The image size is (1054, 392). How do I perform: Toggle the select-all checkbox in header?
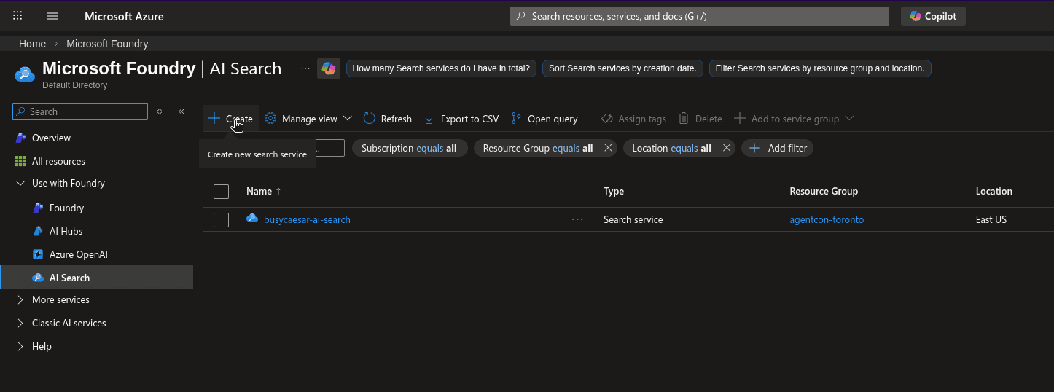point(221,192)
